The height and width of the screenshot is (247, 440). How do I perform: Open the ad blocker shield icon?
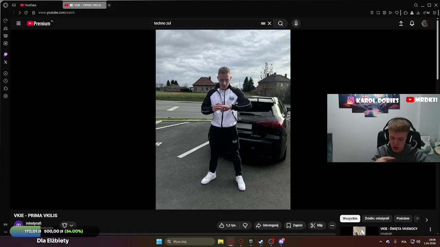tap(384, 13)
